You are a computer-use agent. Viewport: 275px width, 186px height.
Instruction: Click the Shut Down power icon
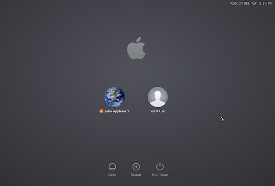(160, 167)
